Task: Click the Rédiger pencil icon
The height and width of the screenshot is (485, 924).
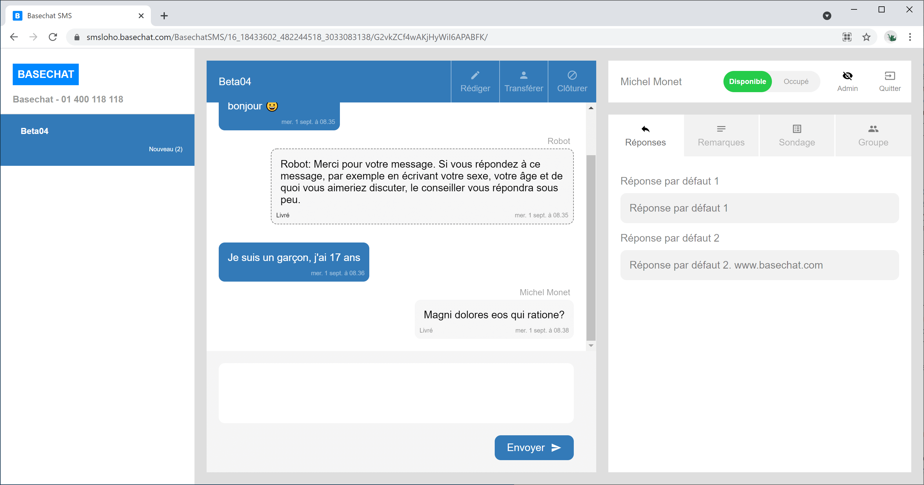Action: (475, 75)
